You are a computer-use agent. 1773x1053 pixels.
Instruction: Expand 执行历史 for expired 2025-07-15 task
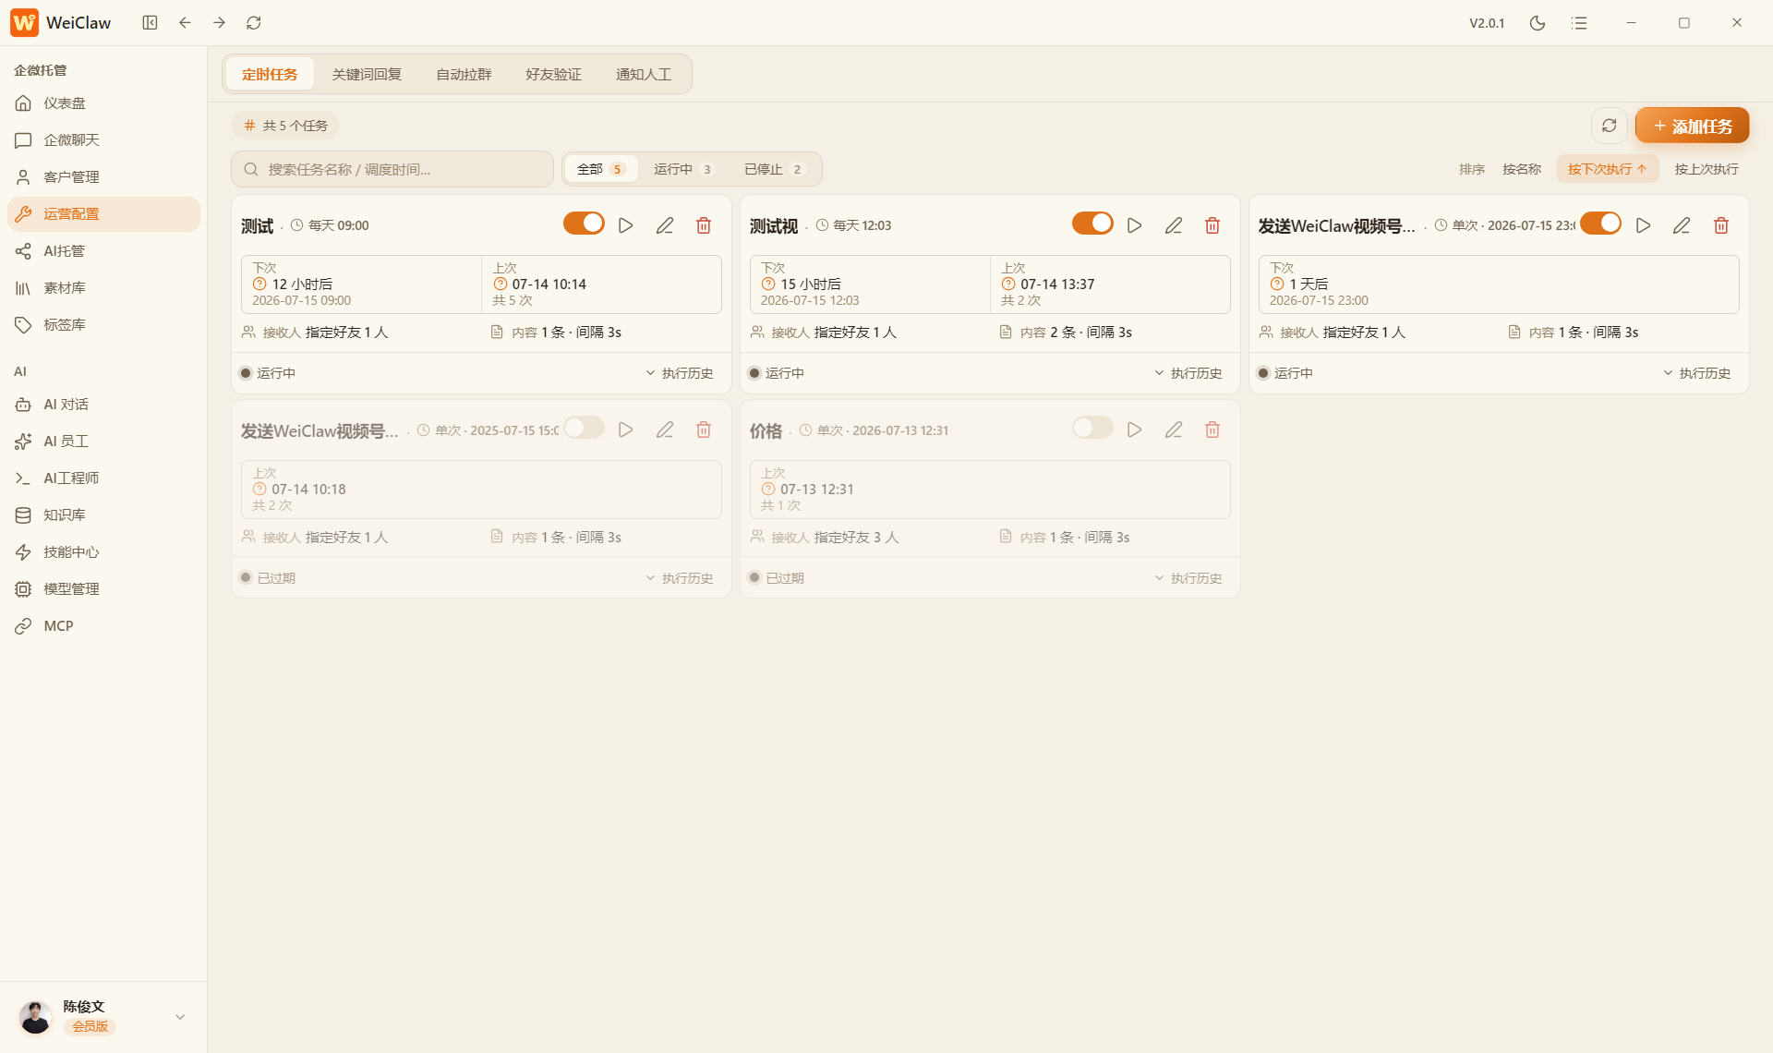679,578
